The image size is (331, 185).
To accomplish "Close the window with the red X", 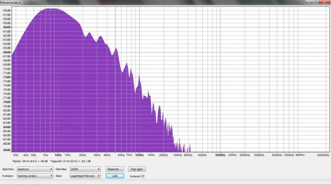I will point(324,2).
